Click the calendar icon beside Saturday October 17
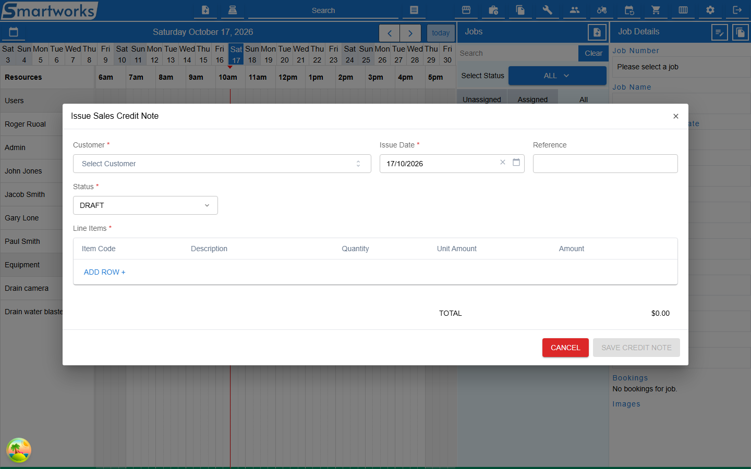 click(x=14, y=32)
